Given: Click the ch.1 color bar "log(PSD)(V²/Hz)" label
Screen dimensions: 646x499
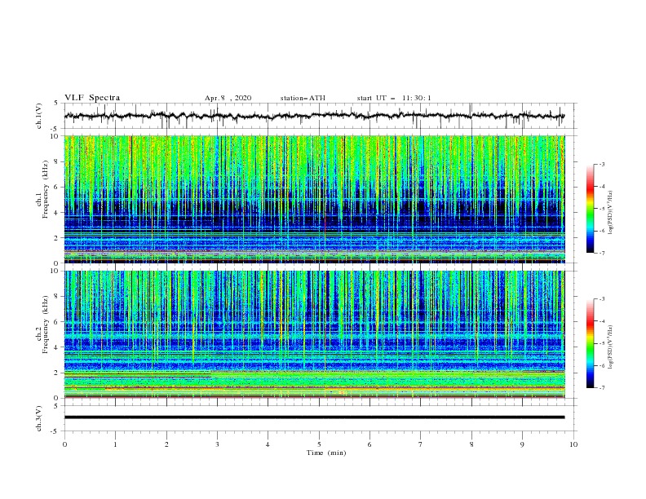Looking at the screenshot, I should (611, 213).
